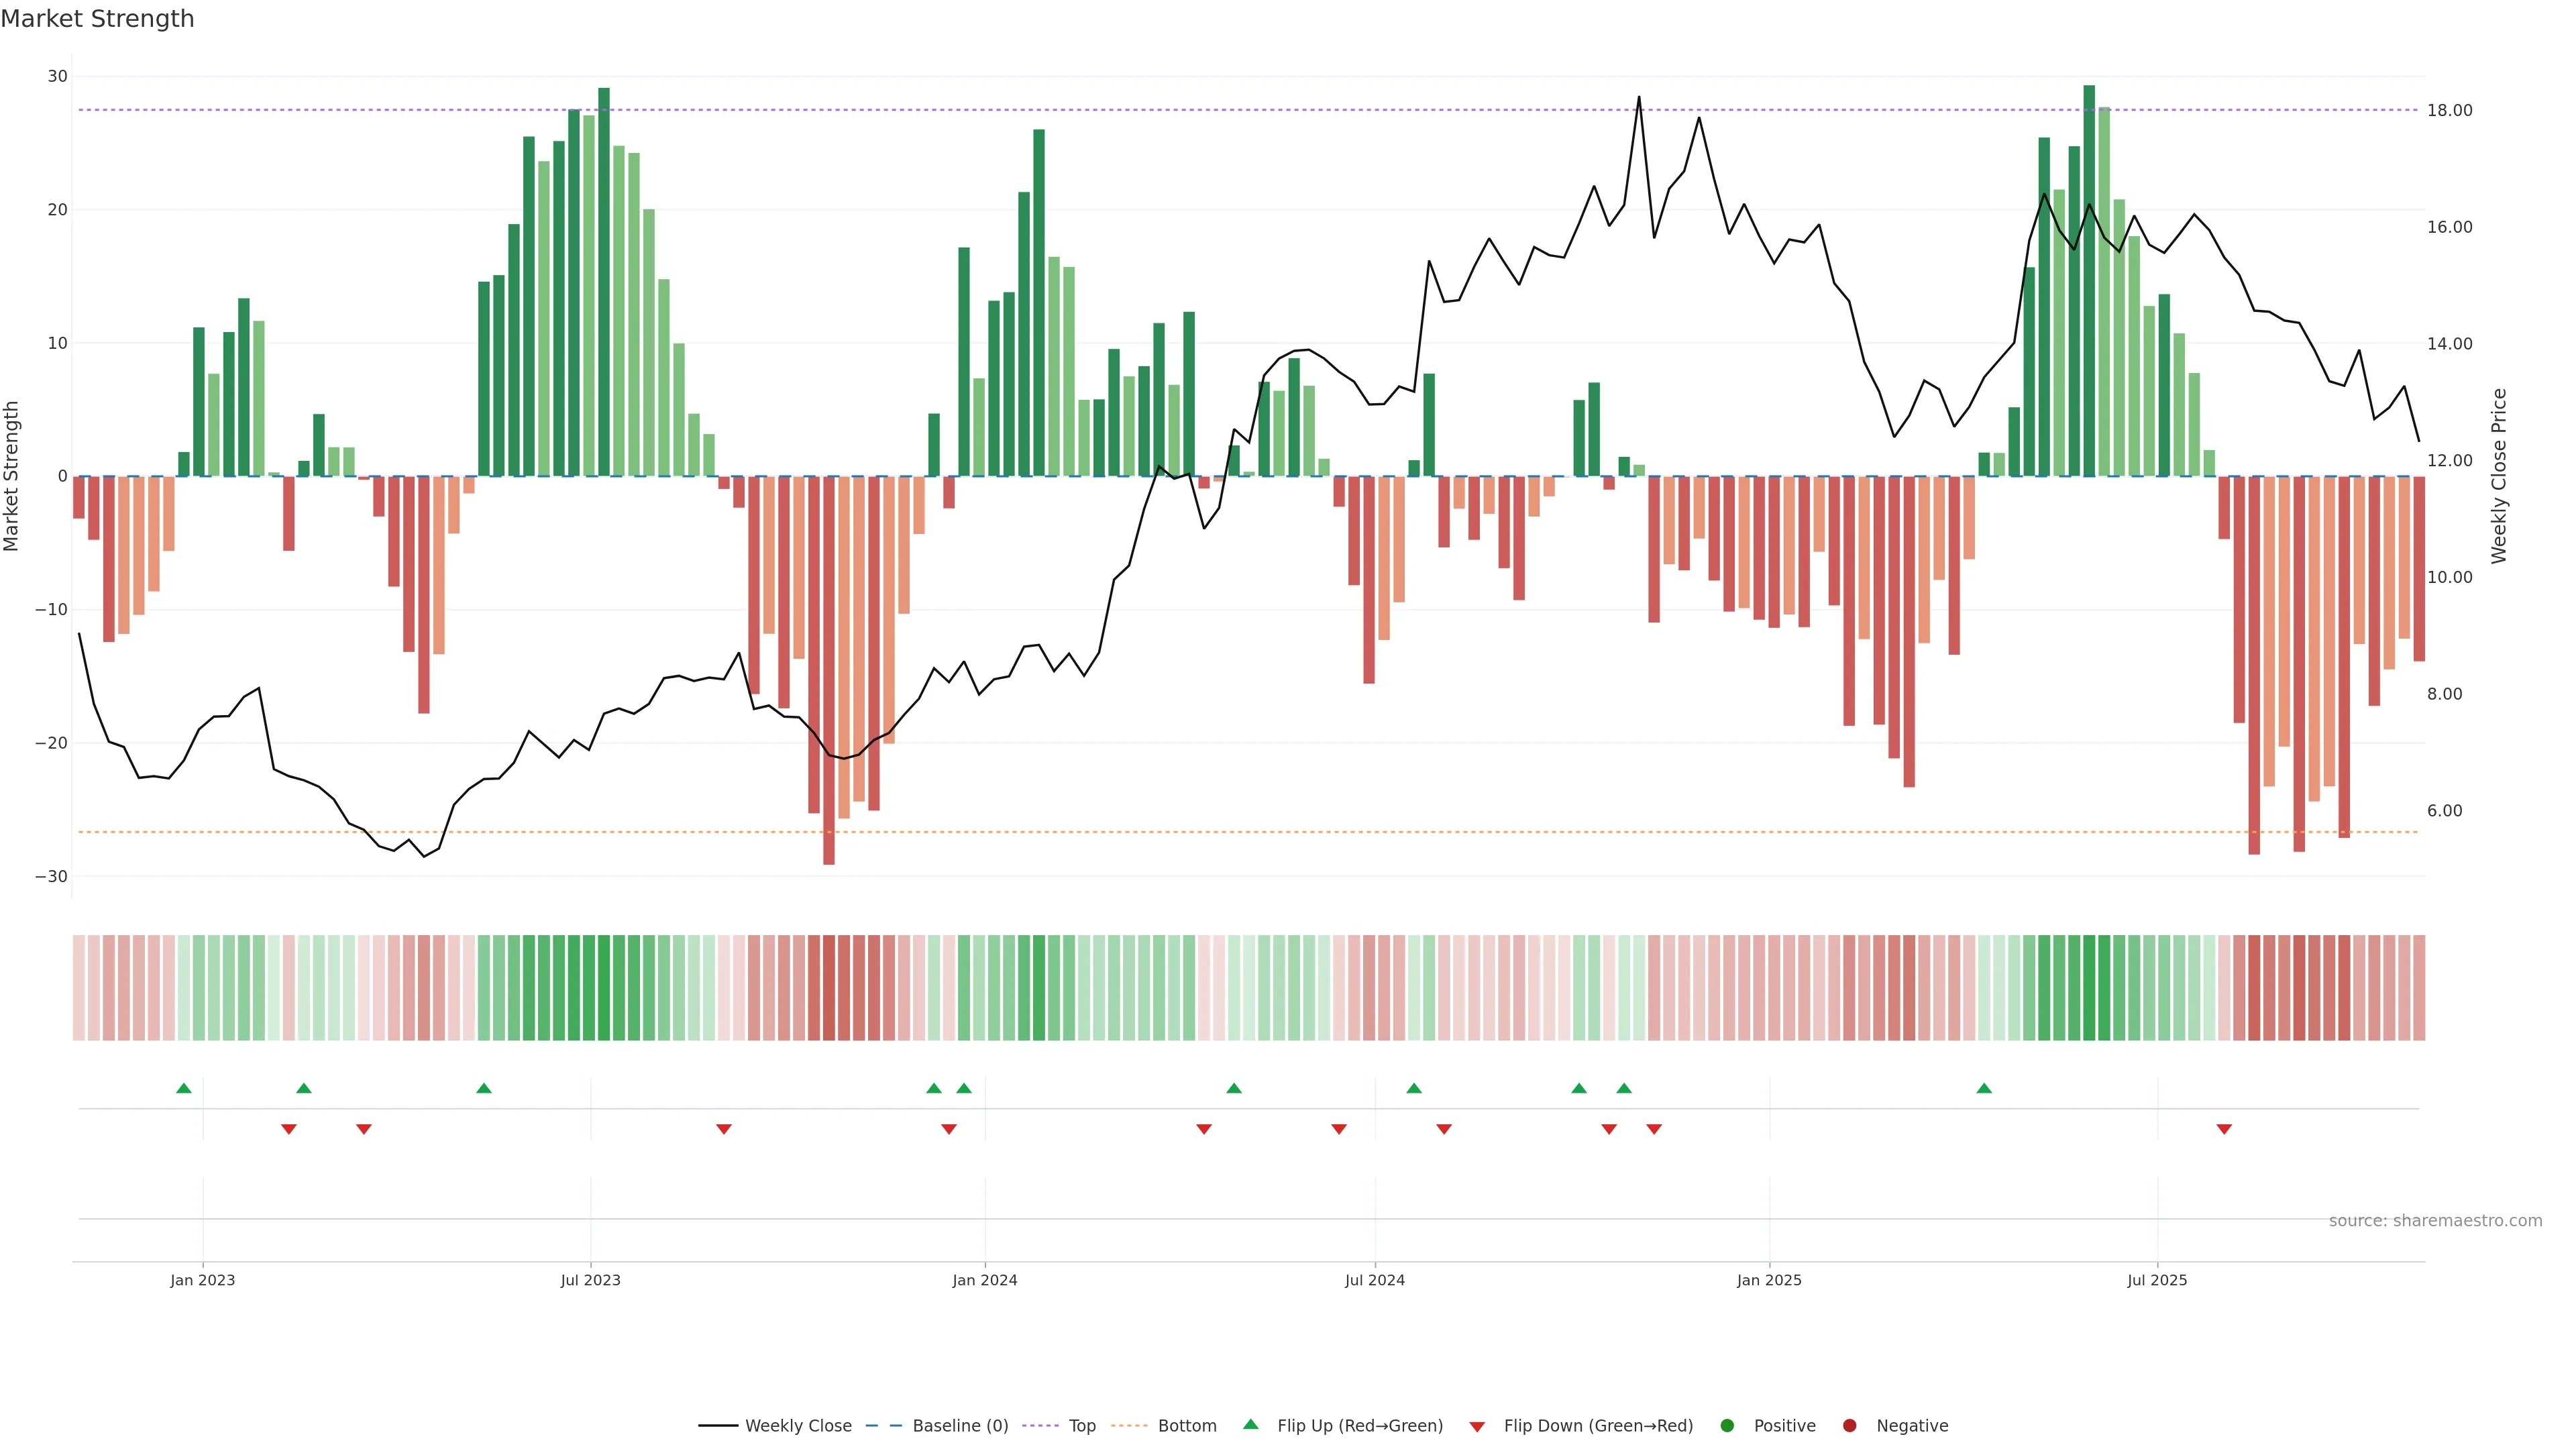
Task: Click the green Positive legend dot
Action: coord(1727,1425)
